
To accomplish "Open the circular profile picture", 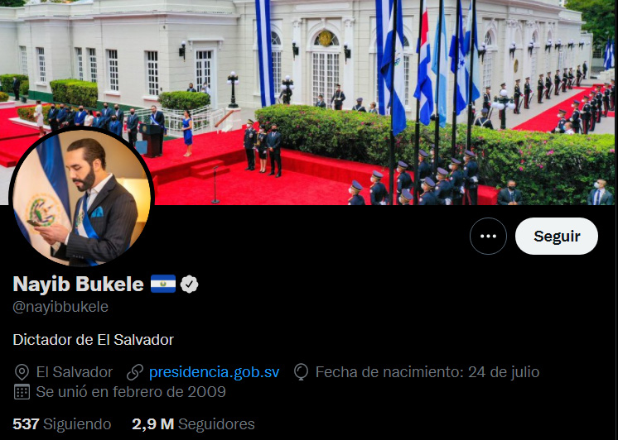I will 81,197.
